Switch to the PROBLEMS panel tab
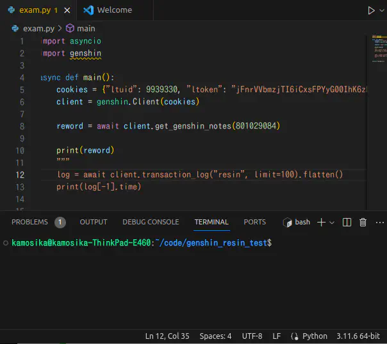Viewport: 387px width, 344px height. pyautogui.click(x=30, y=222)
